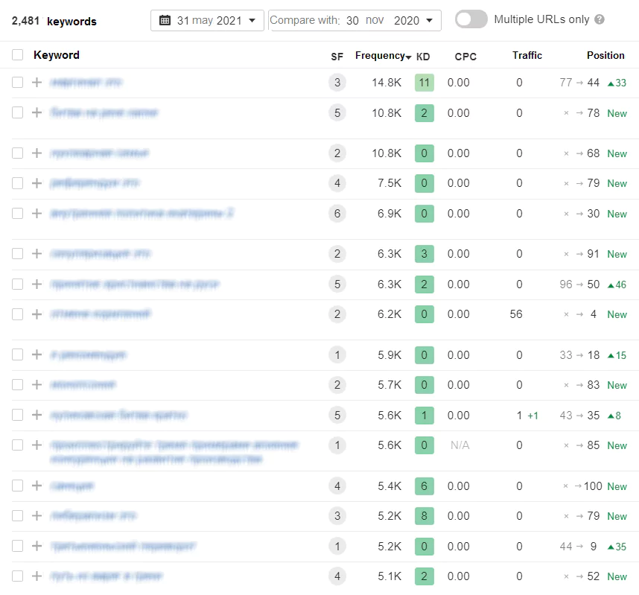The width and height of the screenshot is (639, 595).
Task: Click the plus icon in the 5.1K frequency row
Action: click(37, 576)
